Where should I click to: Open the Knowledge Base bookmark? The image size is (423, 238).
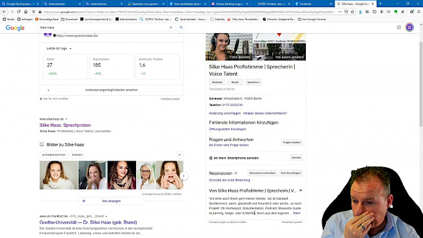coord(47,20)
